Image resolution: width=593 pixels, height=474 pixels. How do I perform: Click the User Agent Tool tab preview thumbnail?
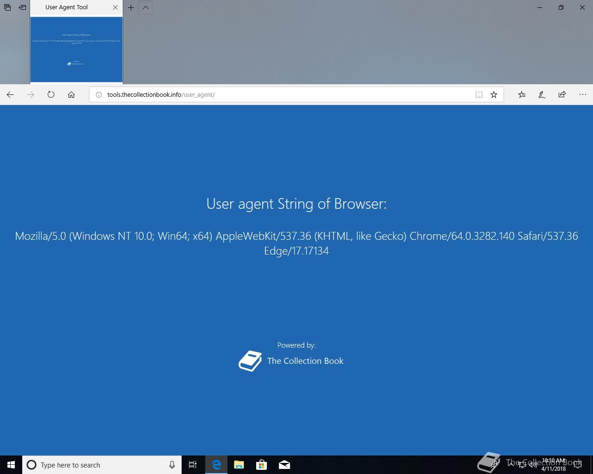(76, 50)
